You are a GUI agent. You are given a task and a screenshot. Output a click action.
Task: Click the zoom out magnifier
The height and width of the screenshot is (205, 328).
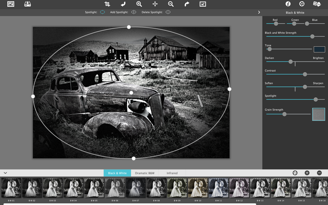coord(171,4)
